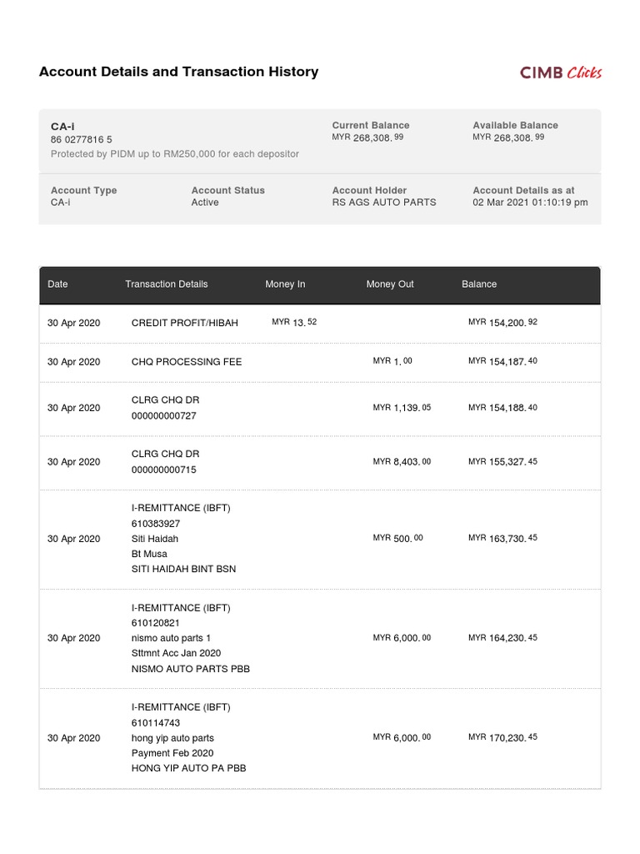This screenshot has height=854, width=640.
Task: Click account number 86 0277816 5
Action: 82,140
